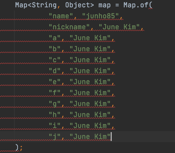Image resolution: width=175 pixels, height=153 pixels.
Task: Click "June Kim" value on the "f" line
Action: 90,93
